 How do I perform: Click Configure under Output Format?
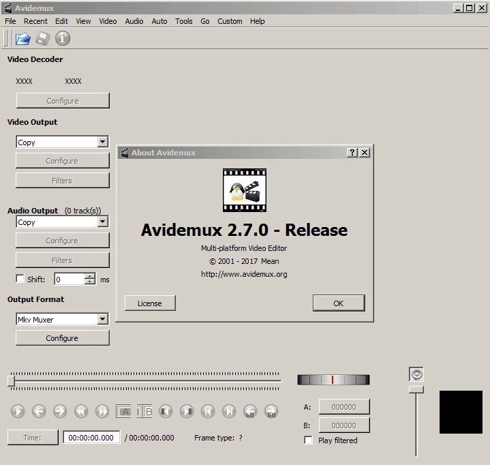click(x=63, y=338)
